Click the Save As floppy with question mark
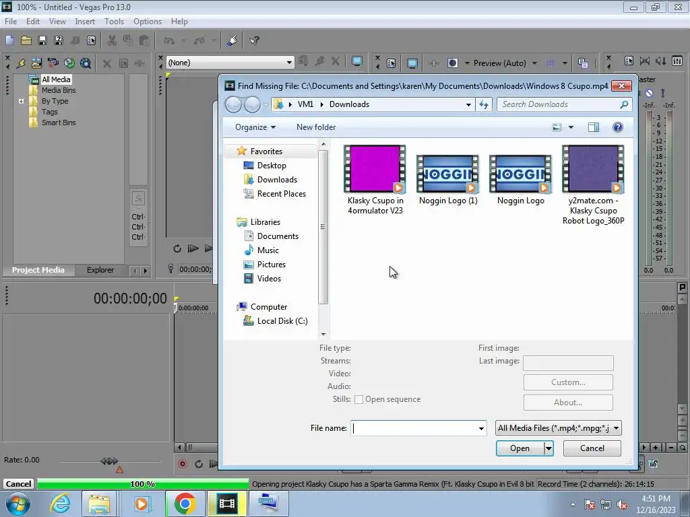Image resolution: width=690 pixels, height=517 pixels. [x=58, y=40]
